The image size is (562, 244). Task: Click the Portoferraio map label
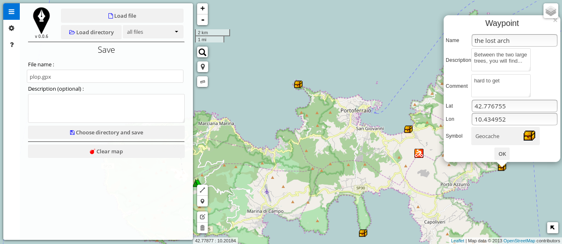point(356,110)
